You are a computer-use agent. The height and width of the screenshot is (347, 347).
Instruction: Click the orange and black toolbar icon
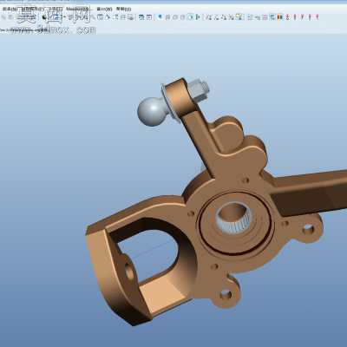[279, 17]
